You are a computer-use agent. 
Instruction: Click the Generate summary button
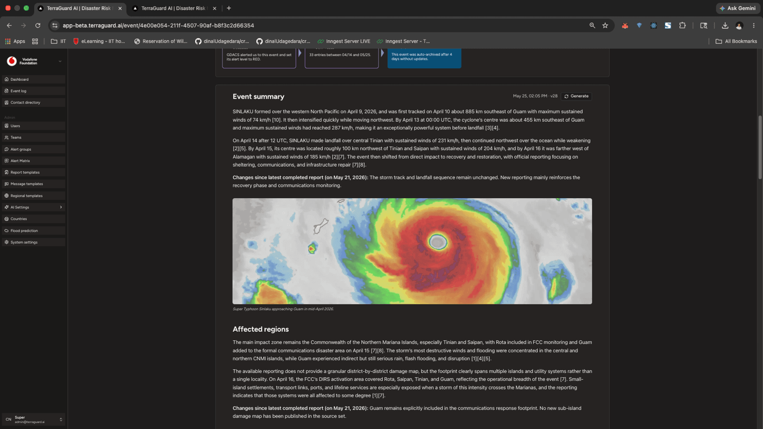pyautogui.click(x=576, y=96)
